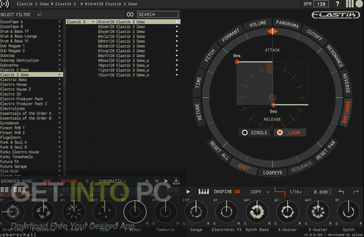Click the down arrow in browser bar
Viewport: 364px width, 237px height.
(x=157, y=181)
